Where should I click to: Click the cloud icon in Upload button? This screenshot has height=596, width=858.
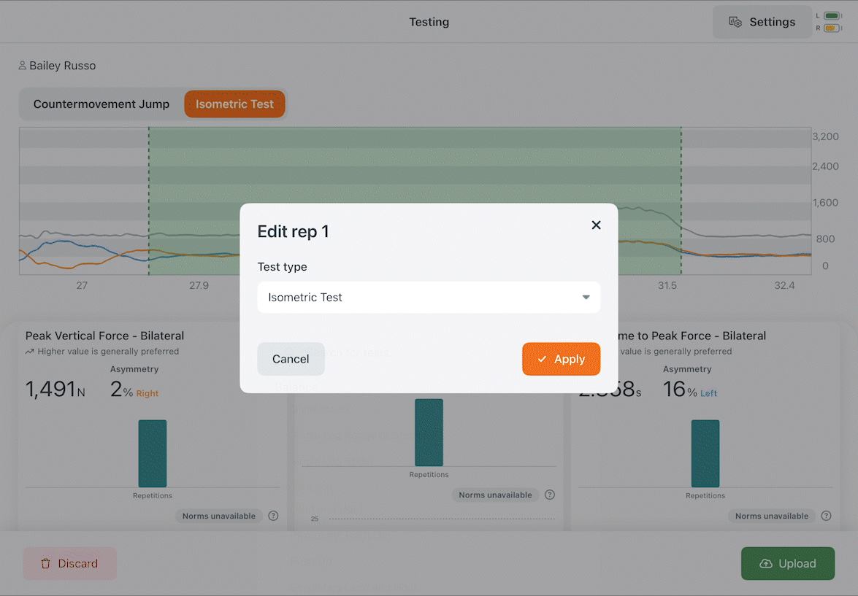coord(766,563)
